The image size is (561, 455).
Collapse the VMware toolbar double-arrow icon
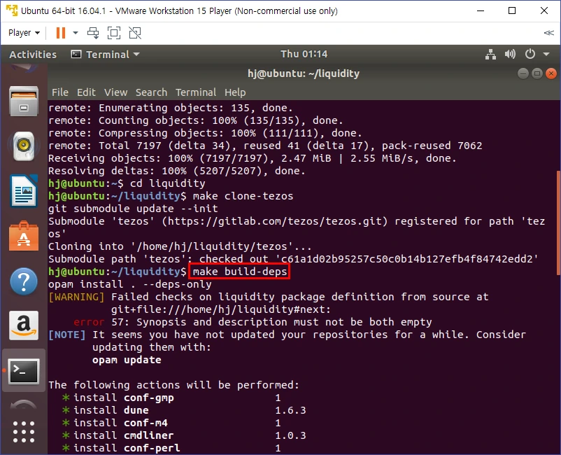(x=548, y=33)
